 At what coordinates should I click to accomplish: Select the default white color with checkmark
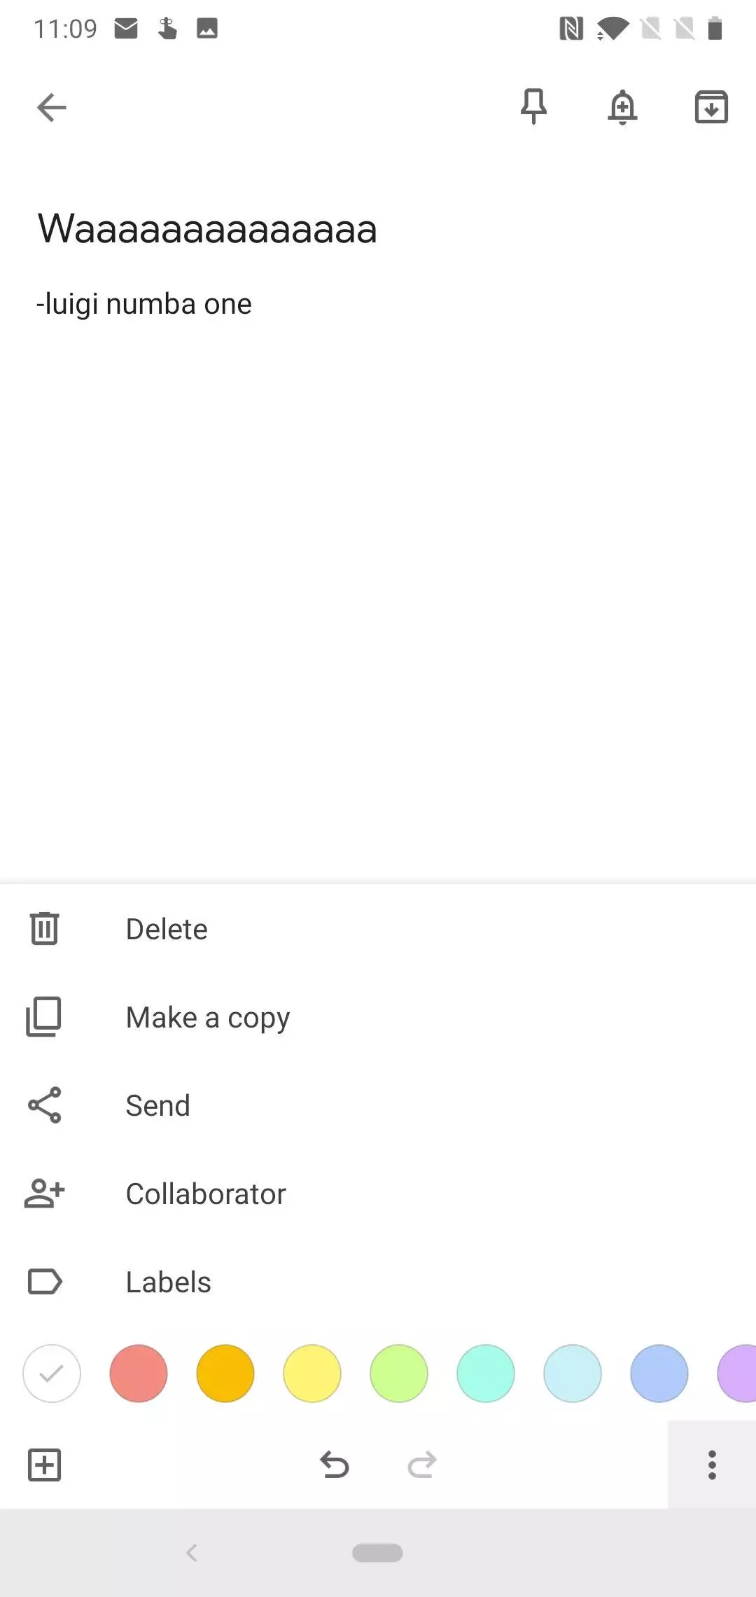point(52,1374)
